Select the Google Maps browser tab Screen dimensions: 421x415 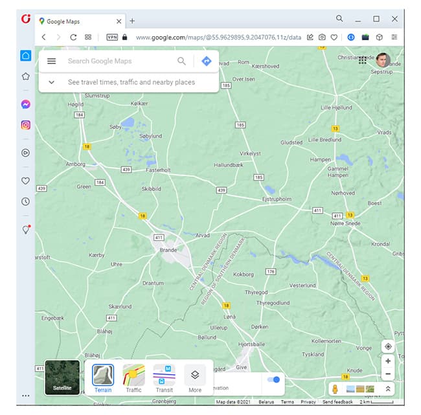tap(78, 21)
